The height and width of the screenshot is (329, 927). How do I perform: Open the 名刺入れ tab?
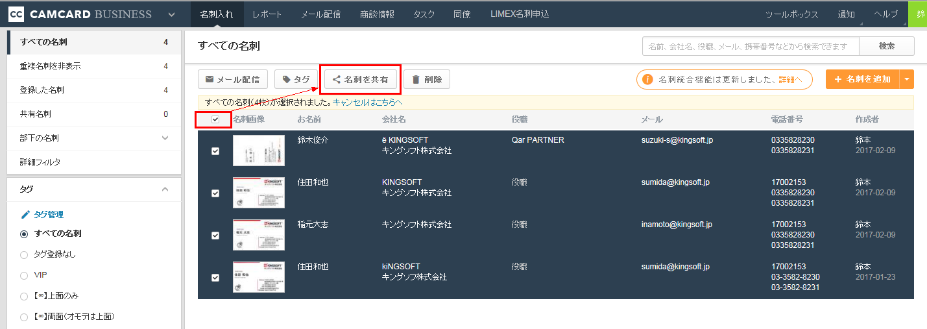pyautogui.click(x=217, y=14)
